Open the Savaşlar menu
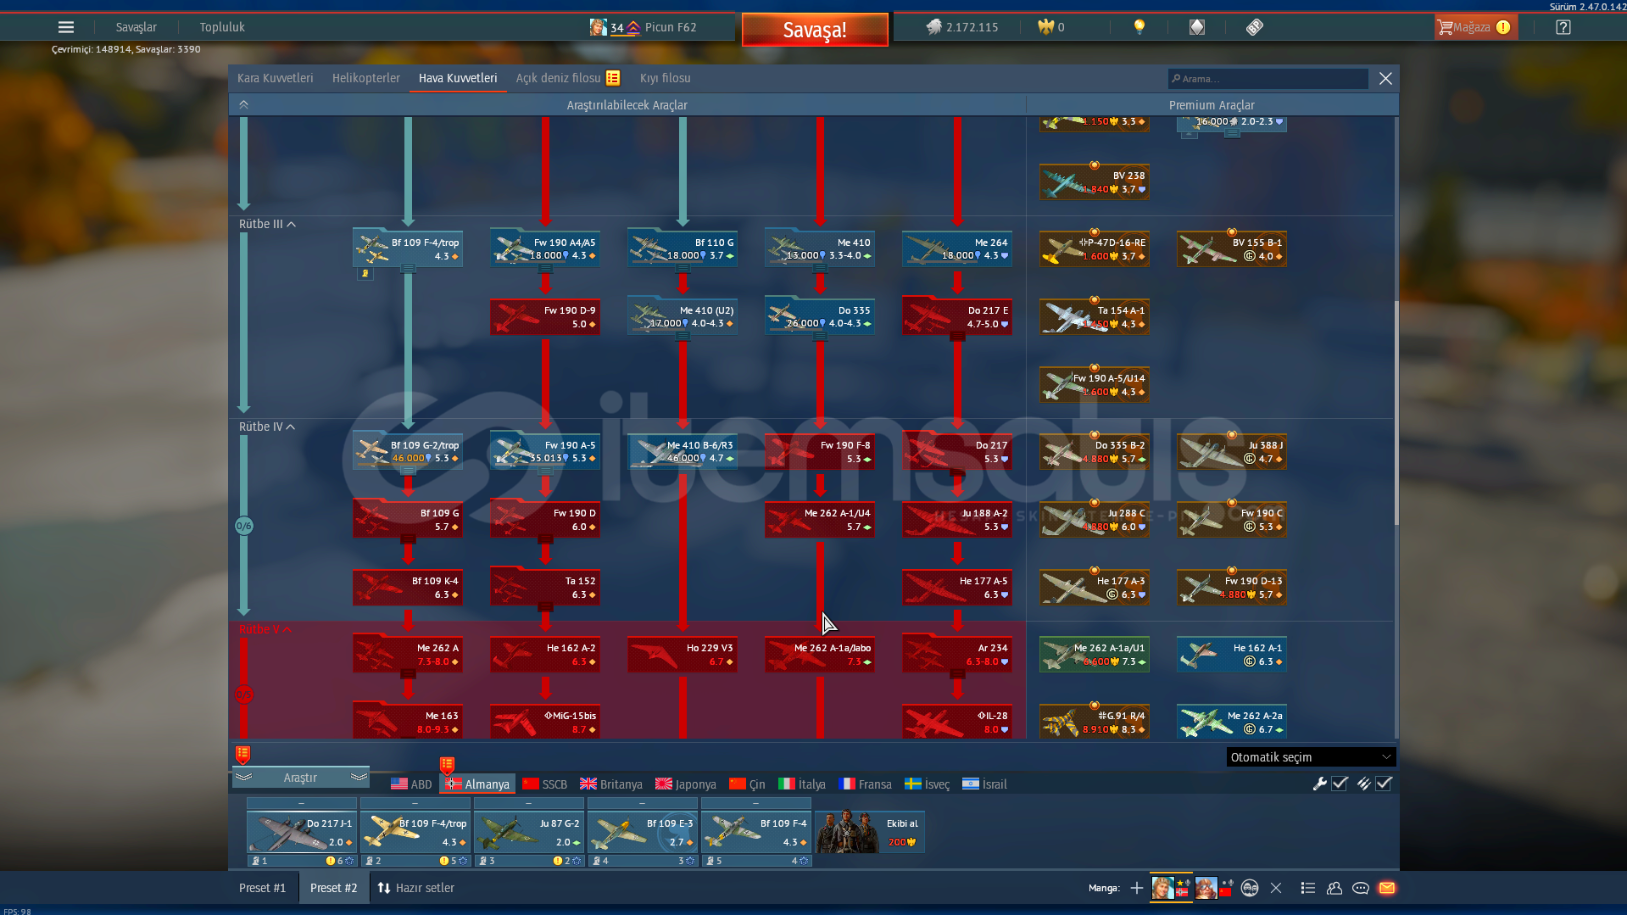 137,27
